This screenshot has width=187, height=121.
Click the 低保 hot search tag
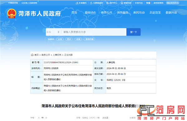[x=78, y=39]
